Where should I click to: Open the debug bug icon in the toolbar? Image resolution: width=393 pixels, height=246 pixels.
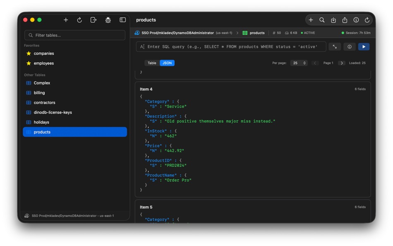click(108, 19)
